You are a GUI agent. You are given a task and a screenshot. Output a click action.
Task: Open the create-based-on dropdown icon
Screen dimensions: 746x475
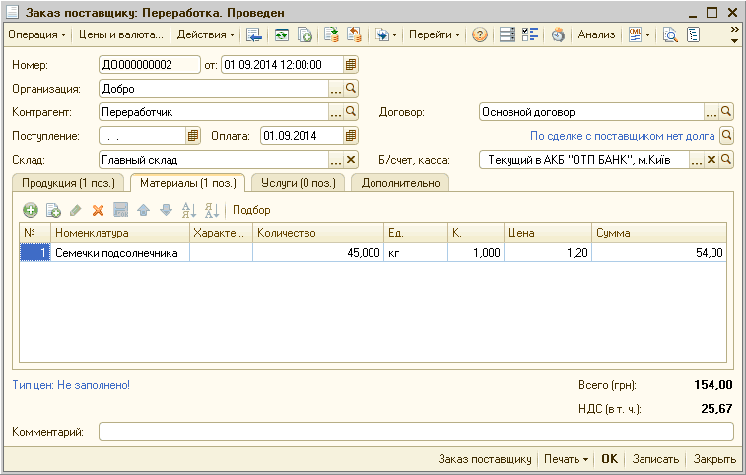(386, 34)
